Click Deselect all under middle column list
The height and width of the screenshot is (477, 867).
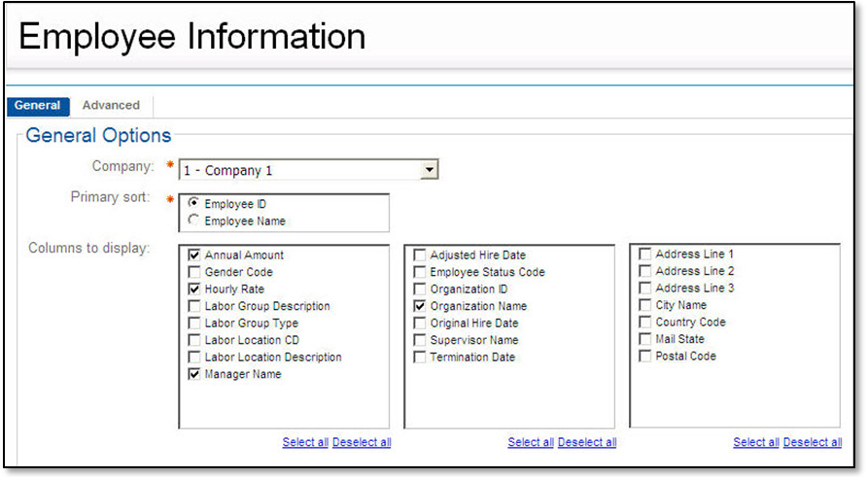click(x=587, y=442)
